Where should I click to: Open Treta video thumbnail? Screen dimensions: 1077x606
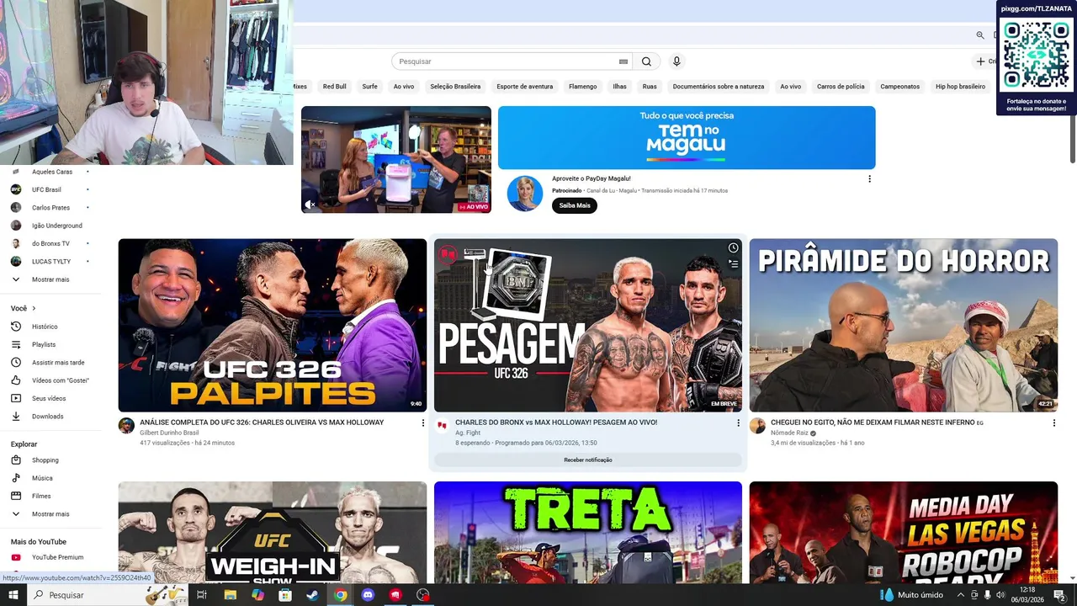pos(588,533)
